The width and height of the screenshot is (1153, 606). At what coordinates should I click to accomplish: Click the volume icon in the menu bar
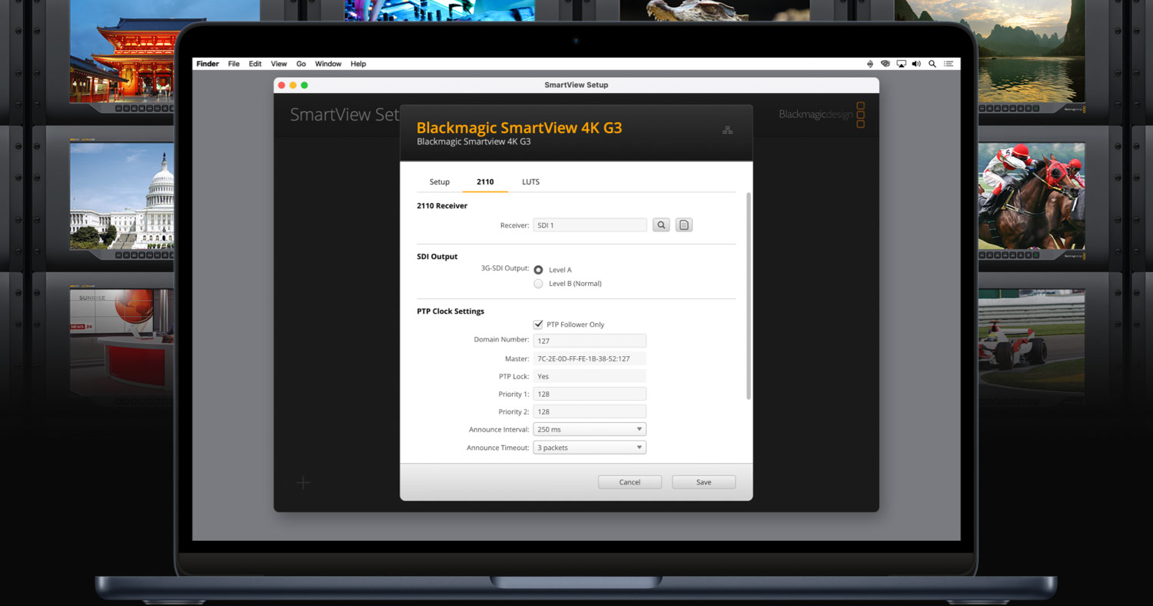click(x=915, y=64)
